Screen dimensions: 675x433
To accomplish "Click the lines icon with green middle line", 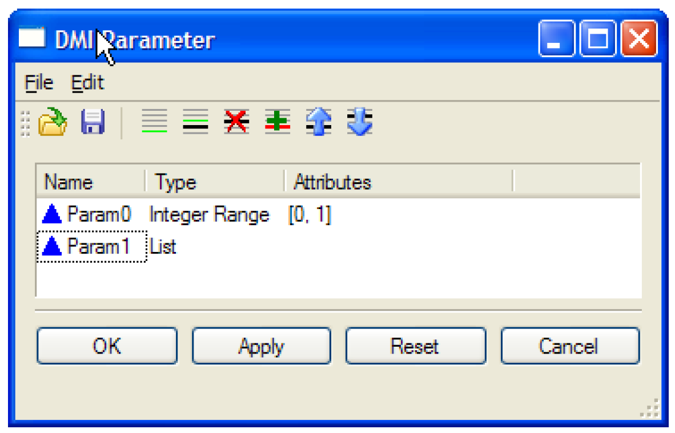I will click(x=195, y=122).
